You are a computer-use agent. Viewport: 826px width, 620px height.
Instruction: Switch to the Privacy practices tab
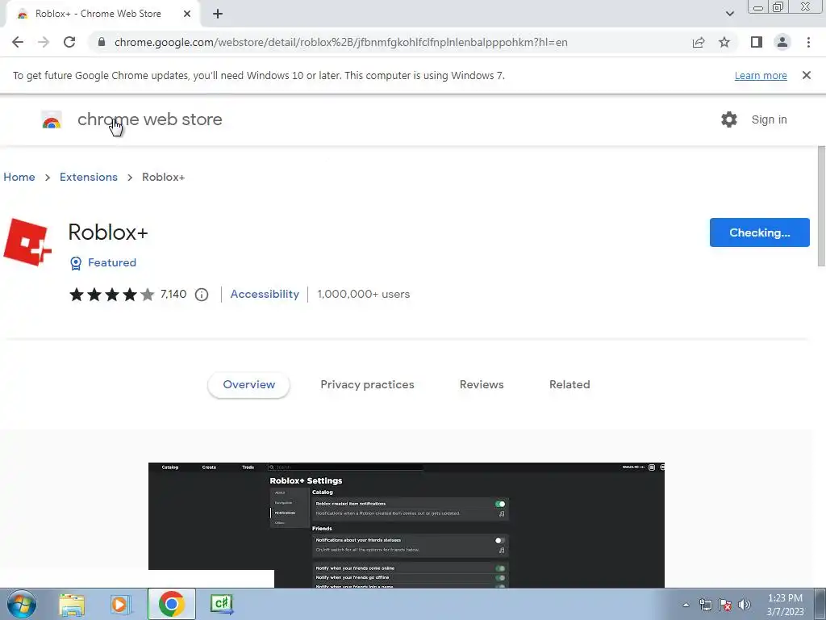coord(367,385)
